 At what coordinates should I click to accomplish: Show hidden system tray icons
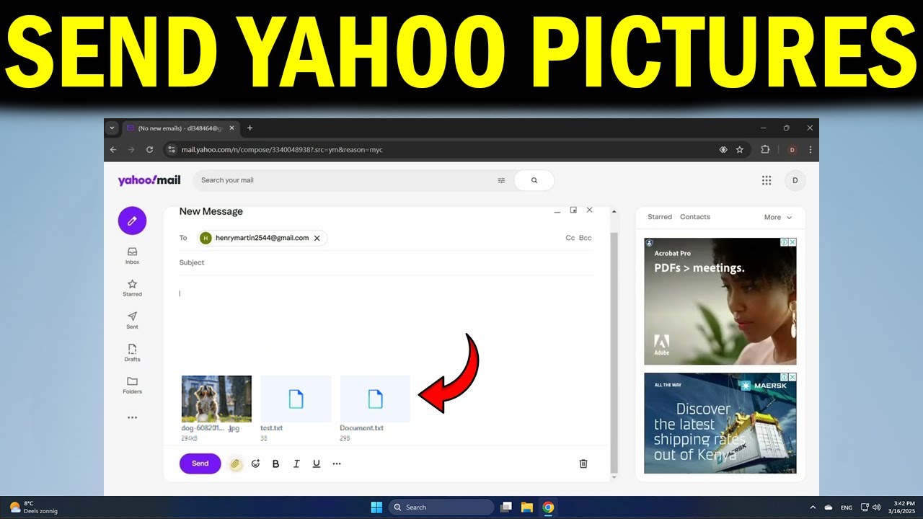coord(813,507)
